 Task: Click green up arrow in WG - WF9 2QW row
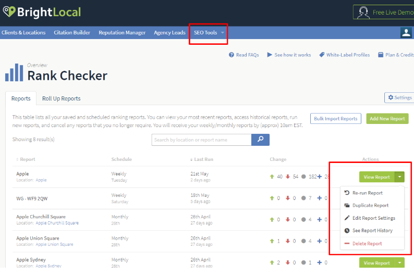pyautogui.click(x=272, y=198)
